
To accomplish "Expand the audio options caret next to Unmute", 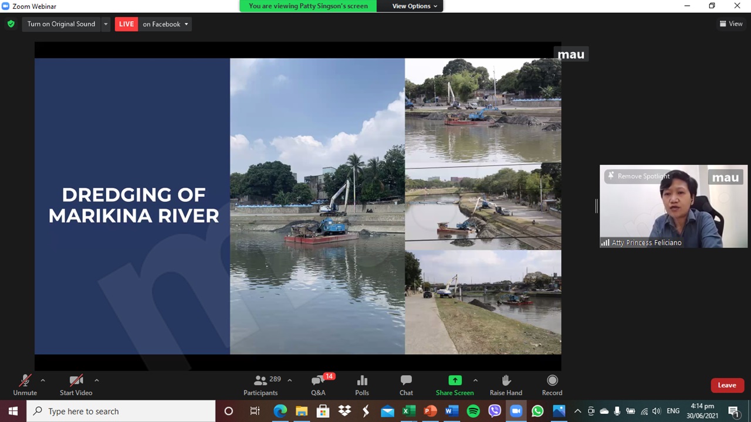I will 42,380.
